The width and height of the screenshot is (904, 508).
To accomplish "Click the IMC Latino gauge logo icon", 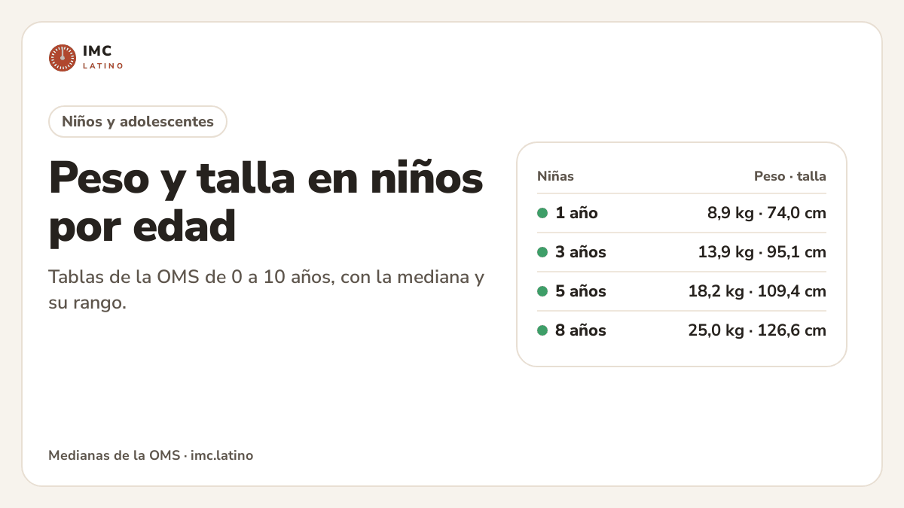I will 63,58.
